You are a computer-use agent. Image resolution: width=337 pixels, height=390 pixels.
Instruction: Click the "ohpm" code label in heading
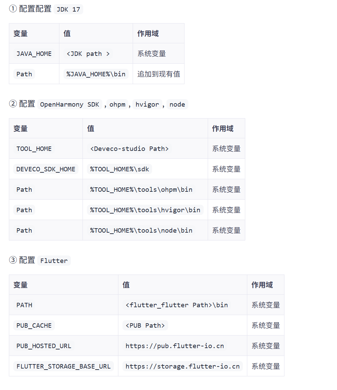(x=117, y=105)
